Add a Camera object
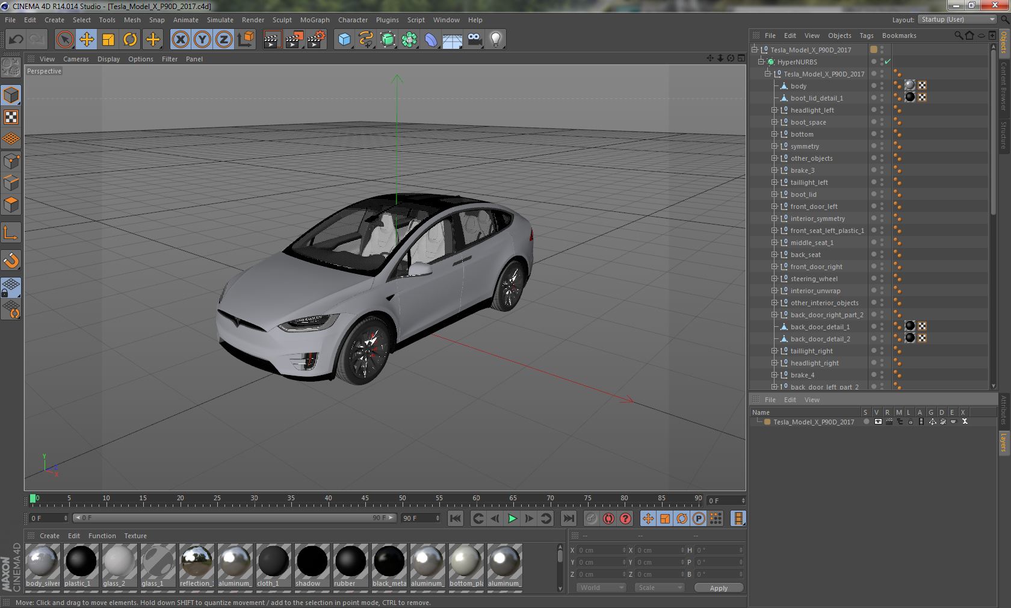The image size is (1011, 608). click(x=474, y=40)
